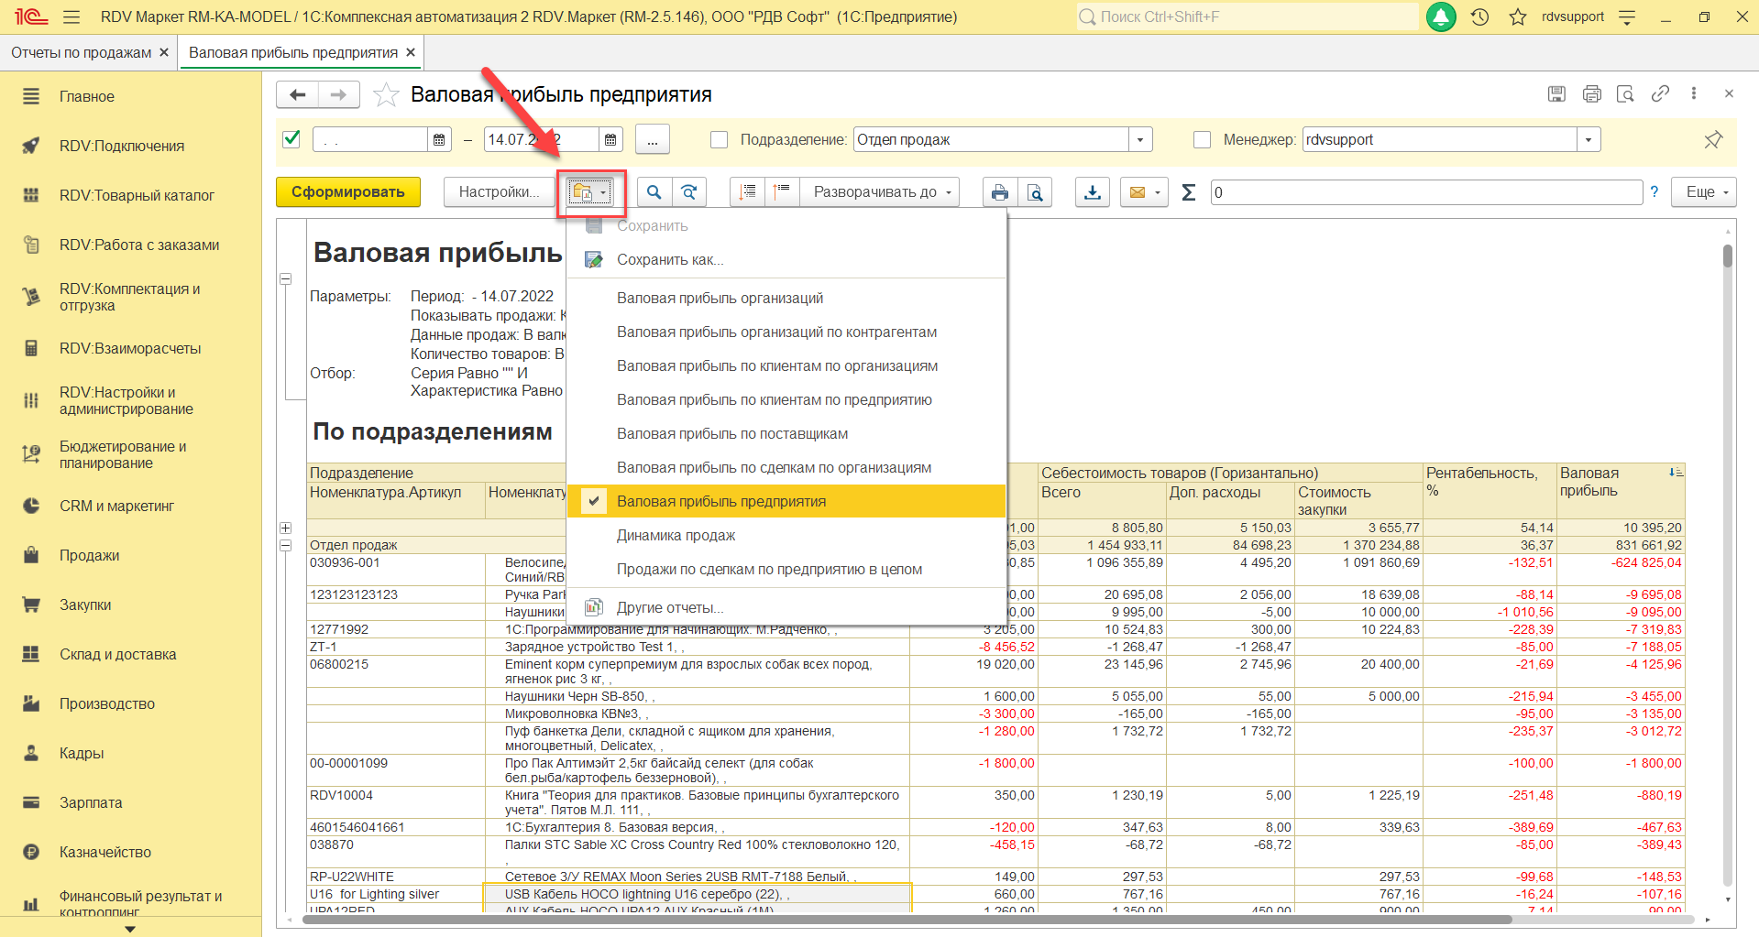Click the print report printer icon
The width and height of the screenshot is (1759, 937).
click(x=999, y=192)
